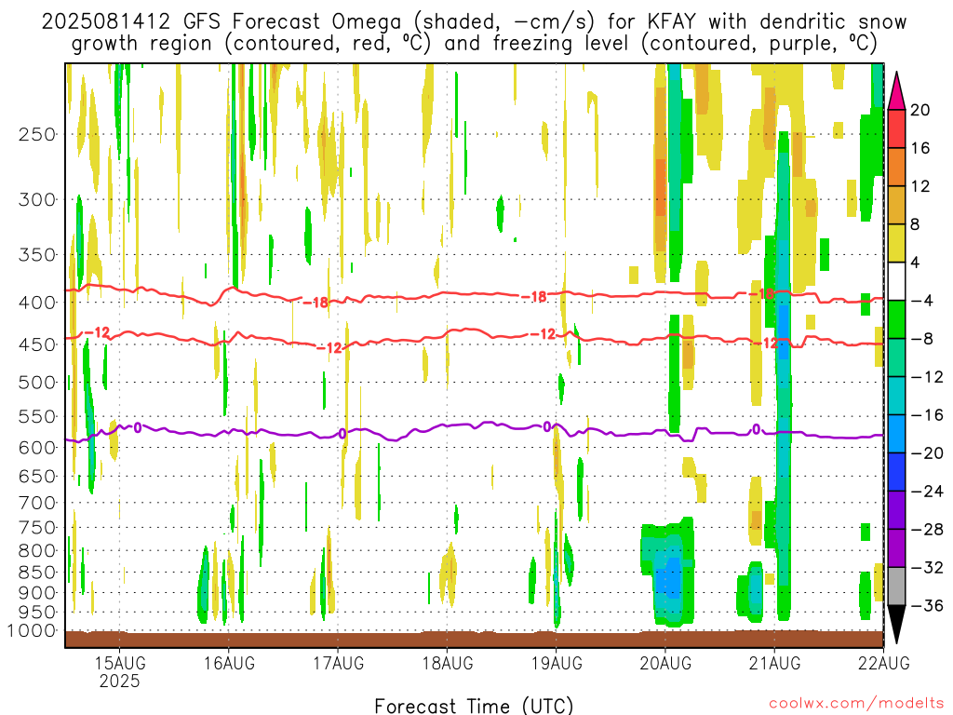Click the purple 0 freezing label near 15AUG

click(x=138, y=428)
